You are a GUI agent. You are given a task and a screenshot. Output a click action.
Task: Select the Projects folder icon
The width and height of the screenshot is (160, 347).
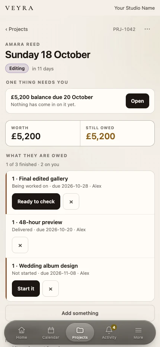[x=80, y=330]
